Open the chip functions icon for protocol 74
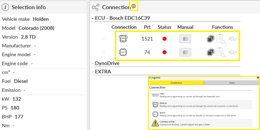 point(210,52)
